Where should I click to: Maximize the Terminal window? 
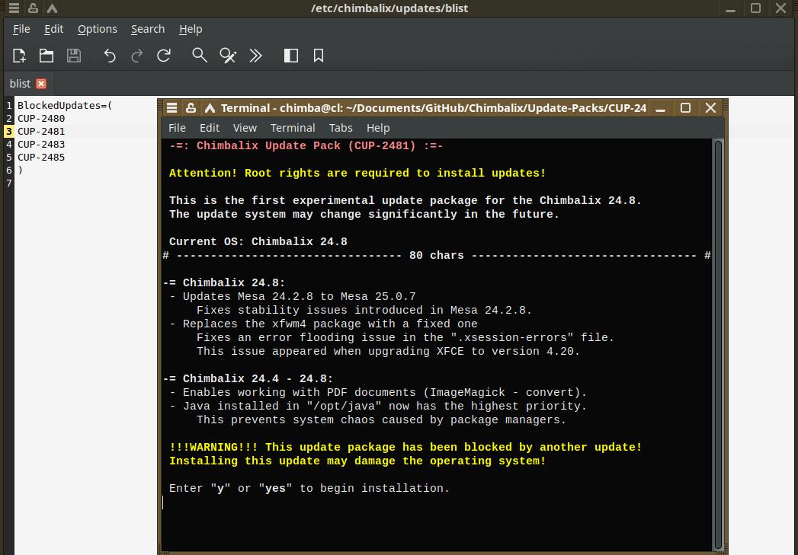685,108
